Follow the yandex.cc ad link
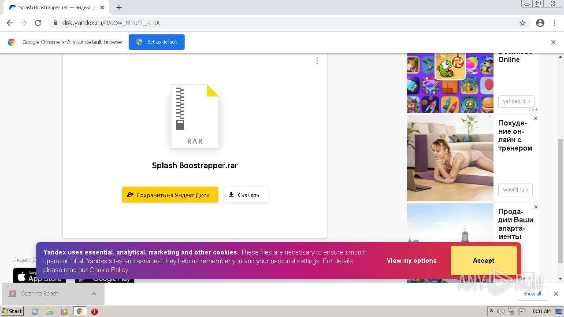The image size is (564, 317). [x=516, y=101]
